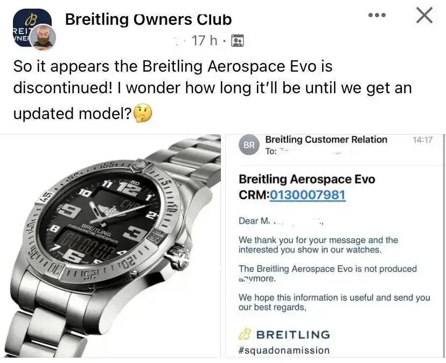Open the CRM number 0130007981 link
Viewport: 446px width, 363px height.
[x=308, y=195]
